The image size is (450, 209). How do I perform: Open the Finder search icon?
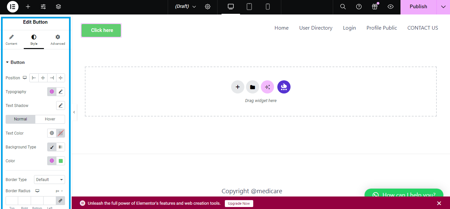(x=343, y=7)
